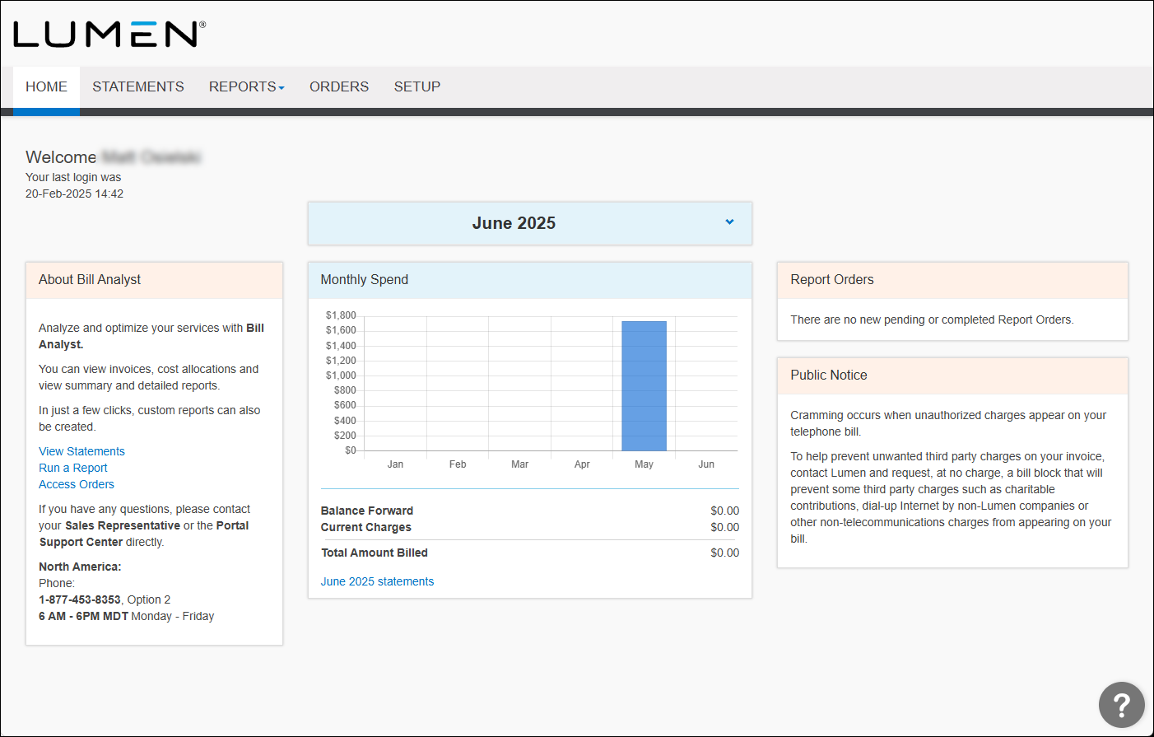1154x737 pixels.
Task: Select the Home tab
Action: pyautogui.click(x=46, y=86)
